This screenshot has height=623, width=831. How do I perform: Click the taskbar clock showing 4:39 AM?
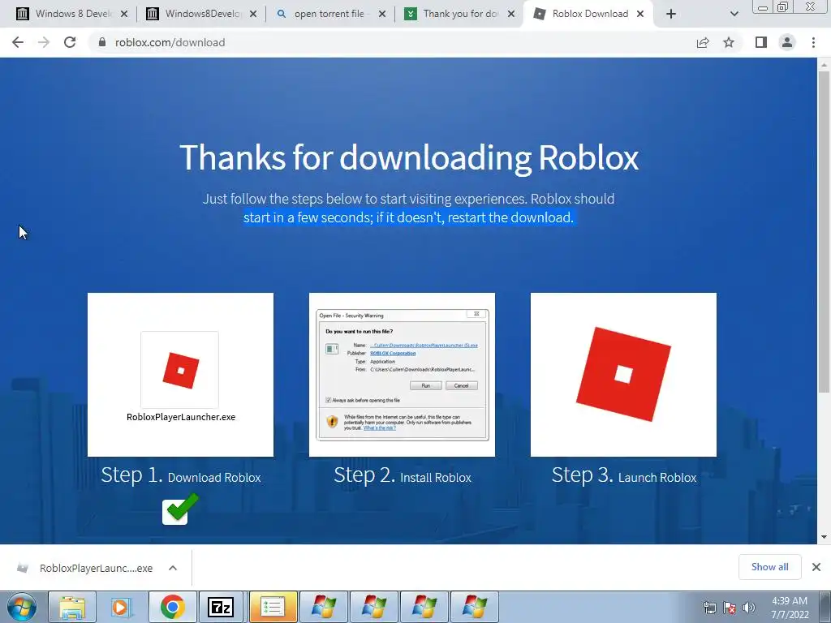(x=790, y=608)
